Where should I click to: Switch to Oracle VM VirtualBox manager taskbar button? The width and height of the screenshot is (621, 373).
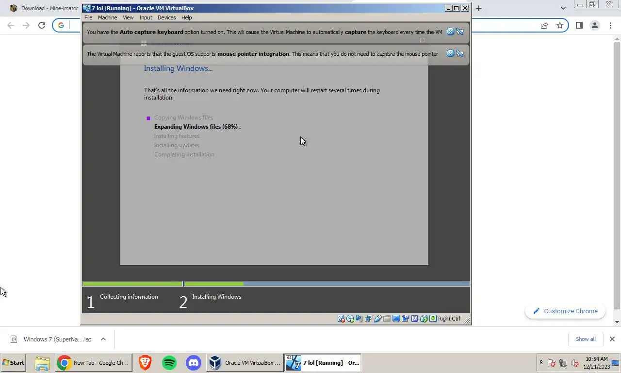click(x=245, y=363)
